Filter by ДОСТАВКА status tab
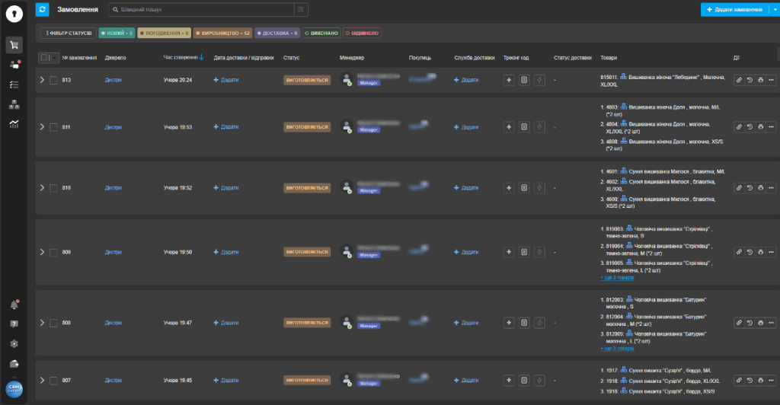This screenshot has height=405, width=780. (277, 33)
